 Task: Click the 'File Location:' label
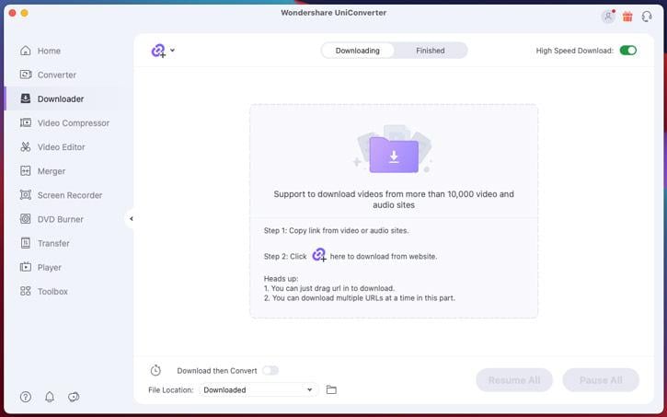[170, 389]
